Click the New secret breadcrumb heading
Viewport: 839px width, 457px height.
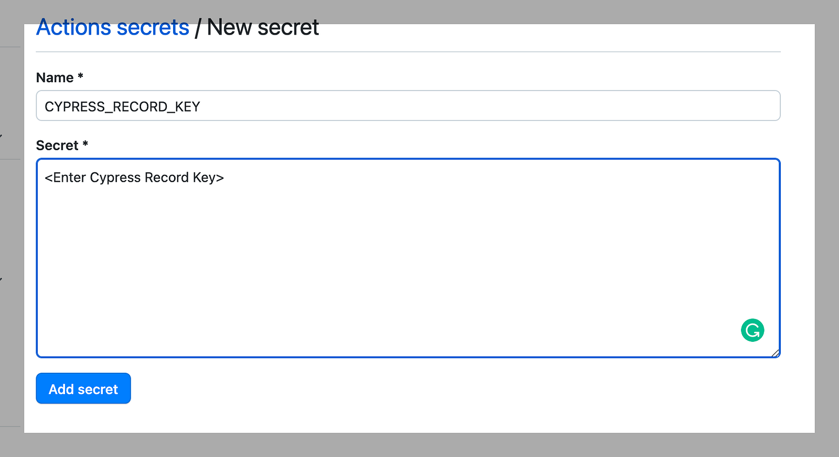263,27
